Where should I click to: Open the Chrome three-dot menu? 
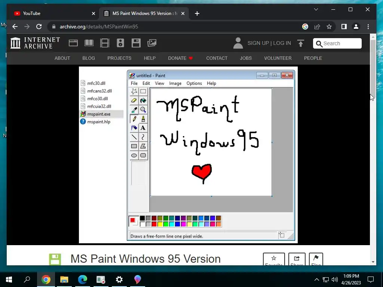click(368, 27)
